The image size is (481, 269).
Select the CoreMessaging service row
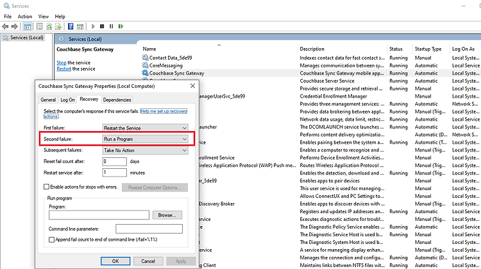click(x=165, y=65)
